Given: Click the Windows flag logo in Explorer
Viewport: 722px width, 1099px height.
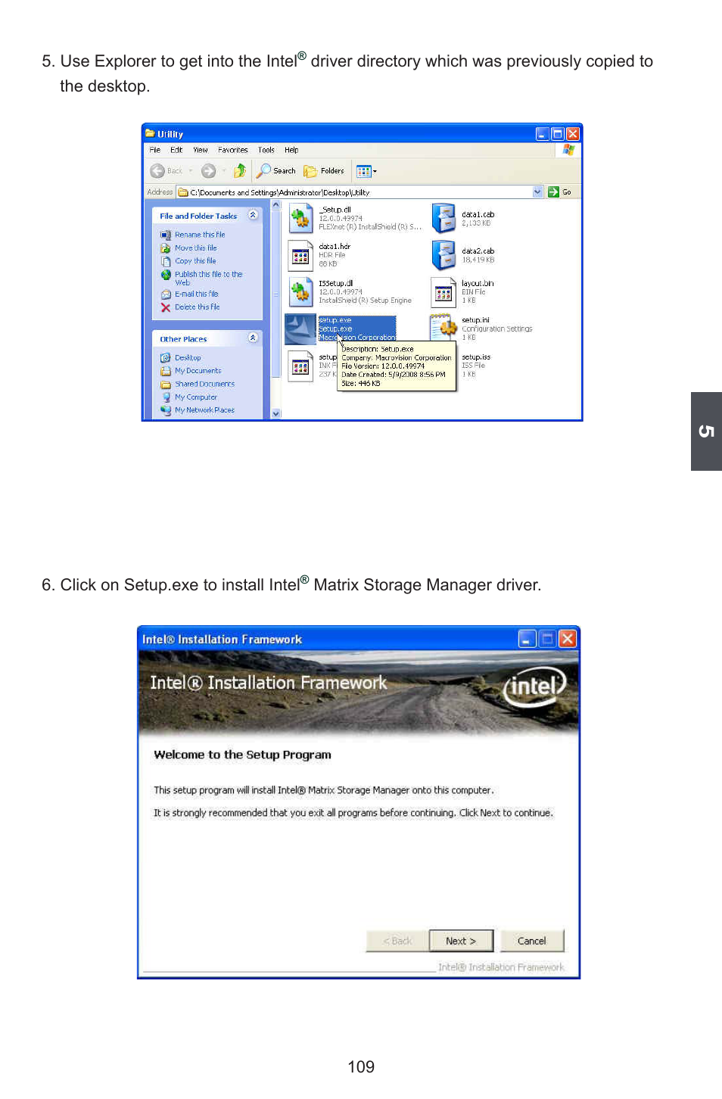Looking at the screenshot, I should (x=568, y=150).
